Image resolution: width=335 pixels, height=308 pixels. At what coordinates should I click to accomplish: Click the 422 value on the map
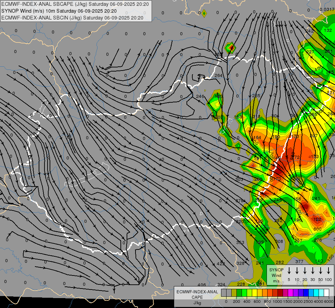[221, 264]
